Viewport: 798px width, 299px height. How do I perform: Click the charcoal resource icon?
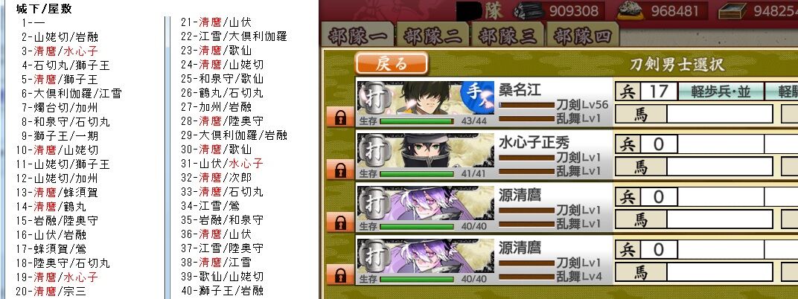coord(527,10)
